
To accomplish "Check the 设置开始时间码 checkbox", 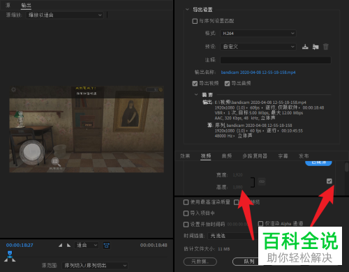I will pyautogui.click(x=186, y=225).
